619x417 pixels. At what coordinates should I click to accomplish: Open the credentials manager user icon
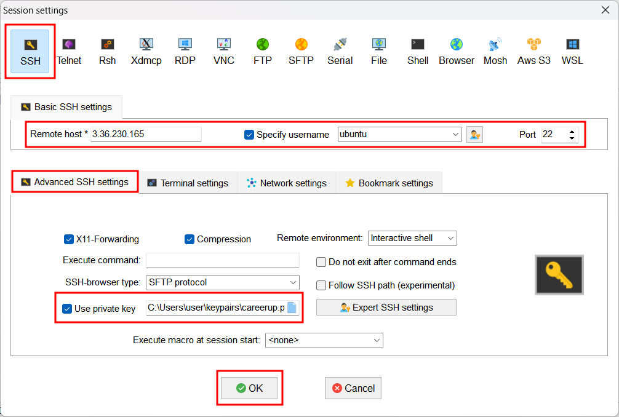tap(474, 135)
